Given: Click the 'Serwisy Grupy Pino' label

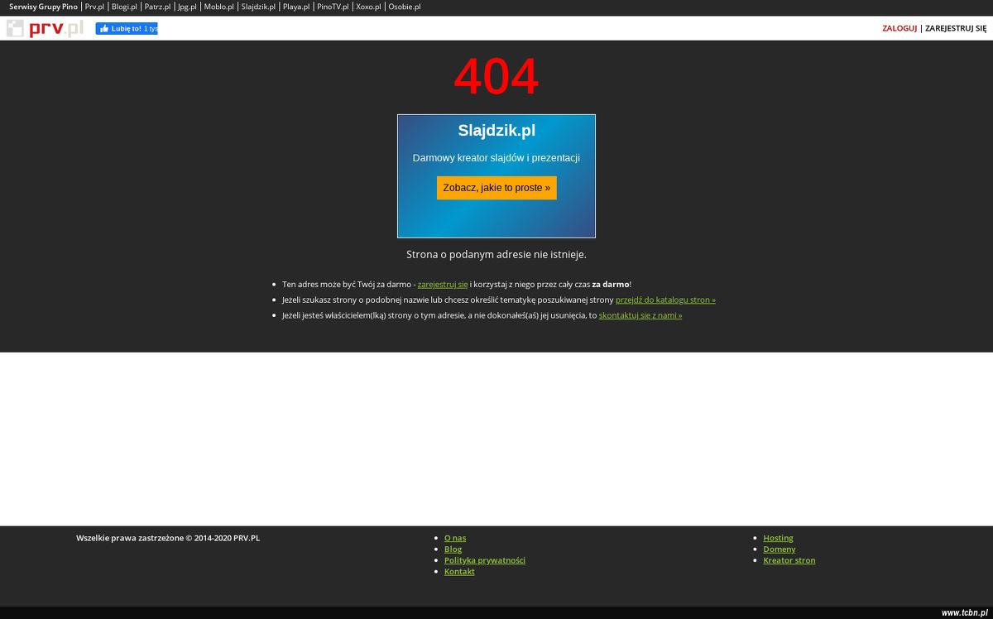Looking at the screenshot, I should (x=43, y=7).
